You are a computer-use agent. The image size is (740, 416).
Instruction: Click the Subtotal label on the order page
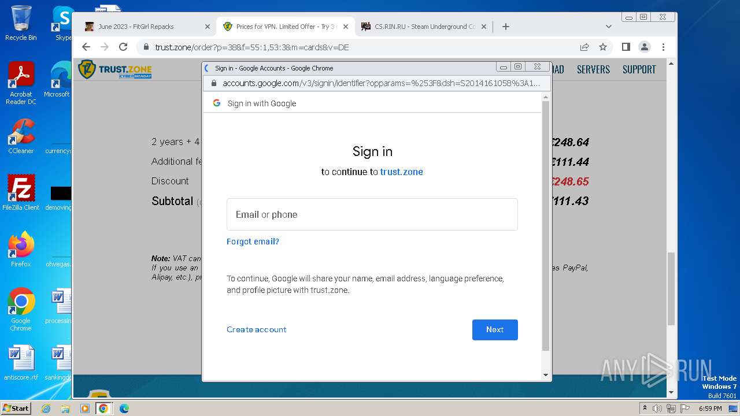172,201
